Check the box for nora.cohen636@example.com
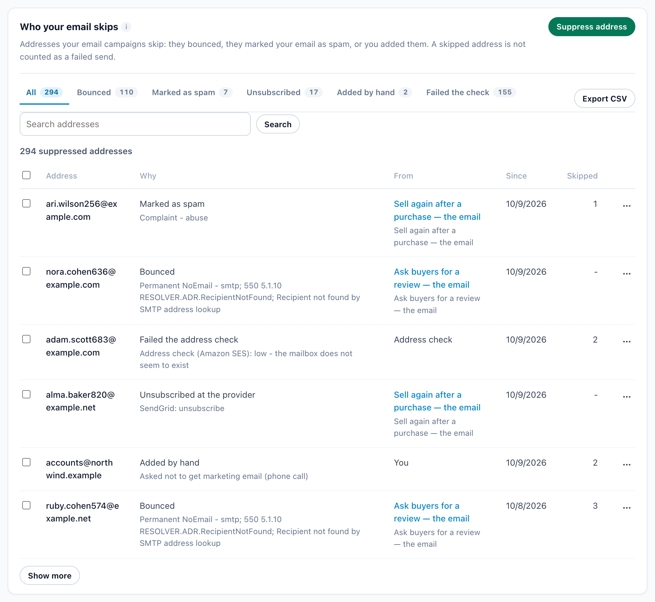Screen dimensions: 655x602 26,272
